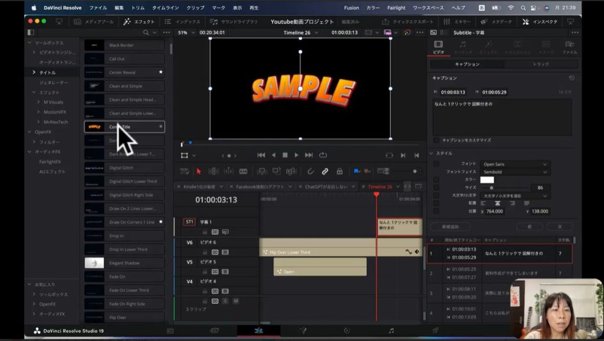Click the arrow Selection mode tool

point(198,171)
